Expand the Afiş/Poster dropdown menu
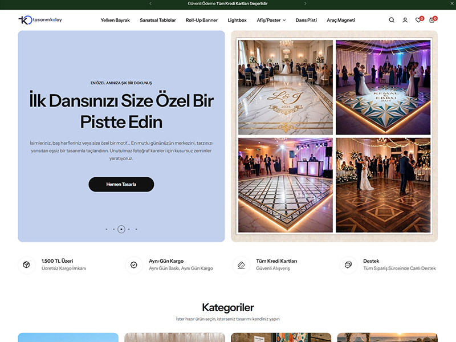 [x=271, y=20]
